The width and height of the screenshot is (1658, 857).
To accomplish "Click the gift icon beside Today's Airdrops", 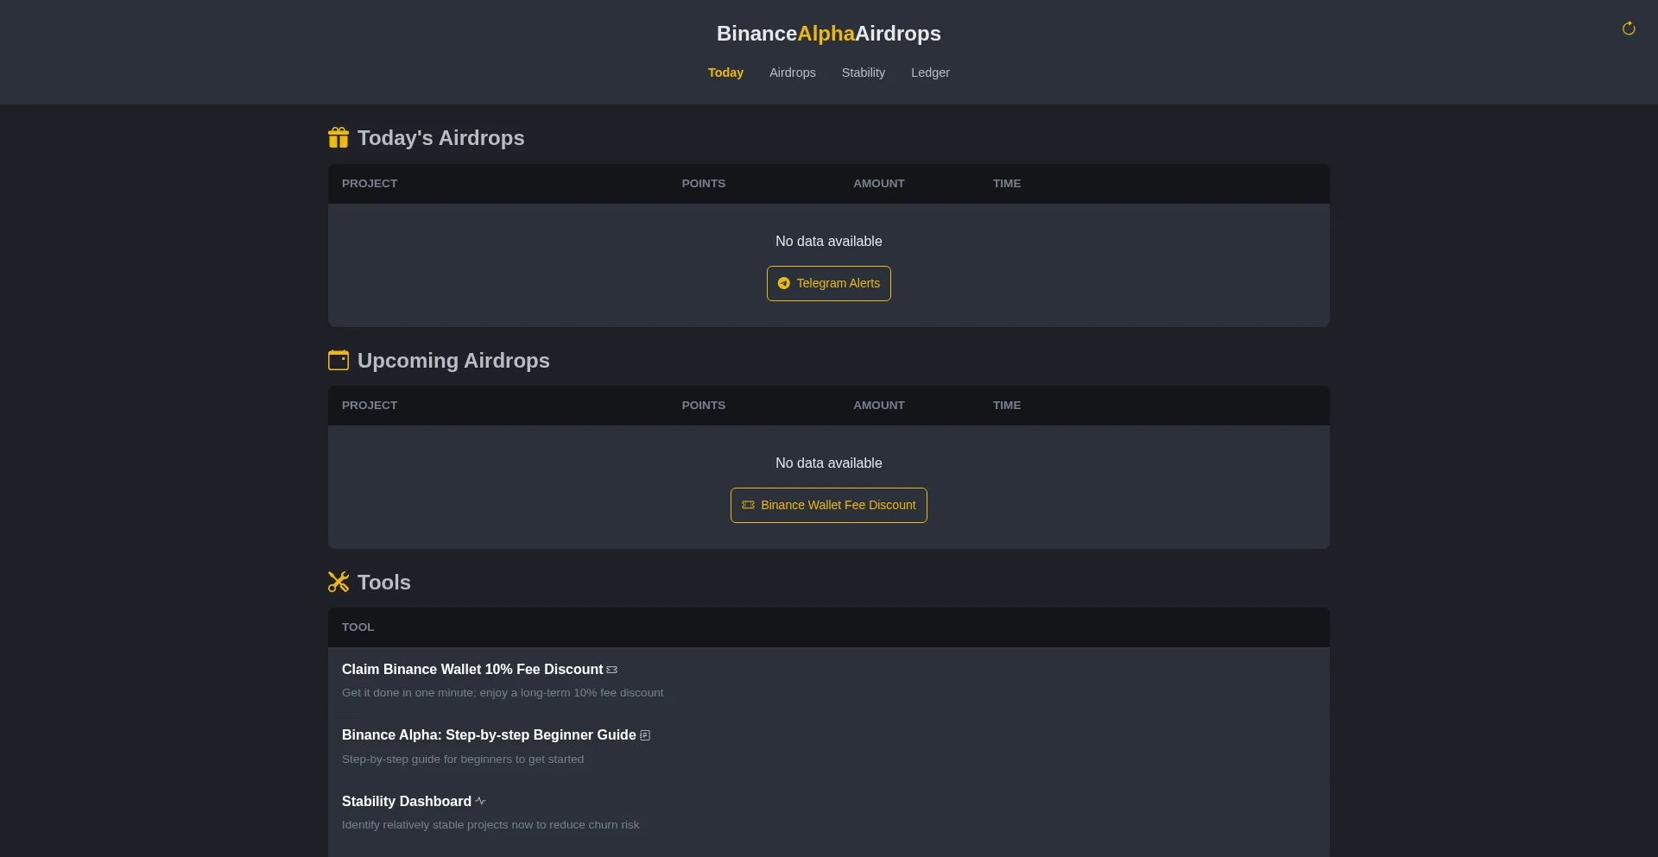I will [339, 137].
